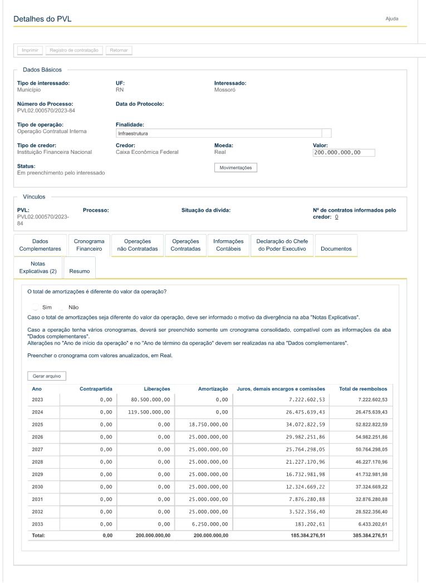Click total reembolsos 385.384.276,51
Viewport: 426px width, 583px height.
point(370,536)
